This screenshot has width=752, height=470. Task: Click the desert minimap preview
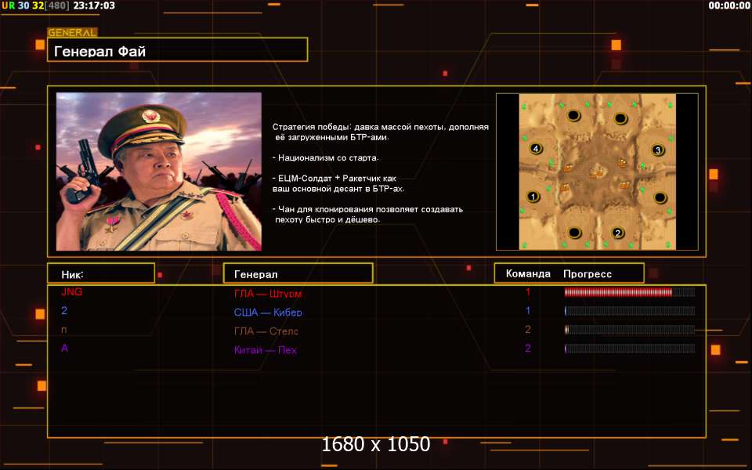point(597,172)
